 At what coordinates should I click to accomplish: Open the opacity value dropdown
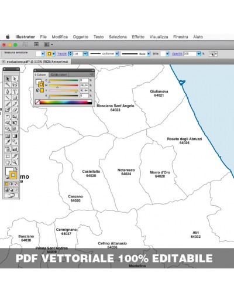coord(199,54)
